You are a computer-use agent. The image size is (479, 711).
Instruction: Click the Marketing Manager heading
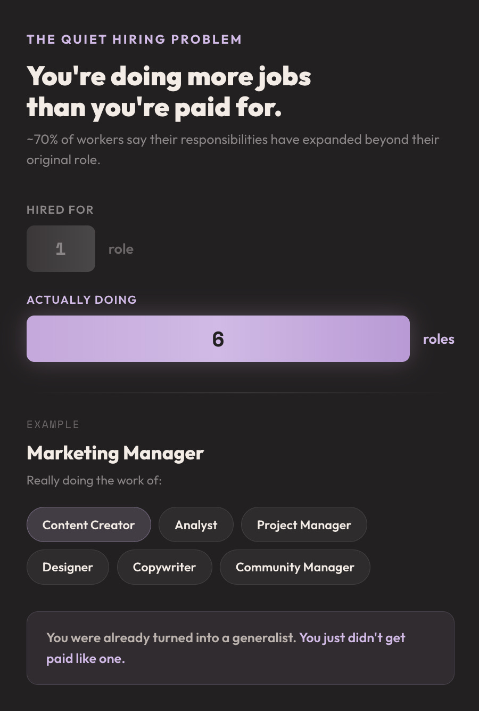click(x=115, y=453)
